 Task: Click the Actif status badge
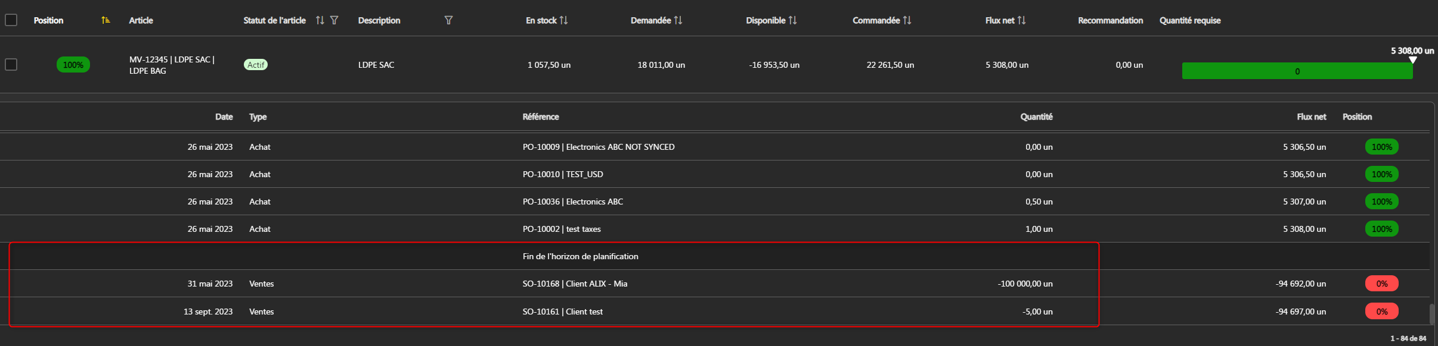click(256, 65)
